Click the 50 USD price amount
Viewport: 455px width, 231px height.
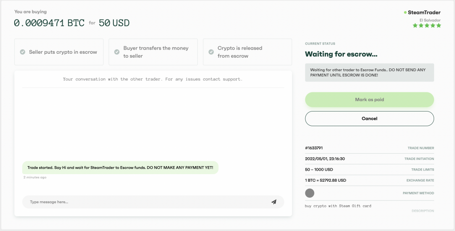(114, 23)
